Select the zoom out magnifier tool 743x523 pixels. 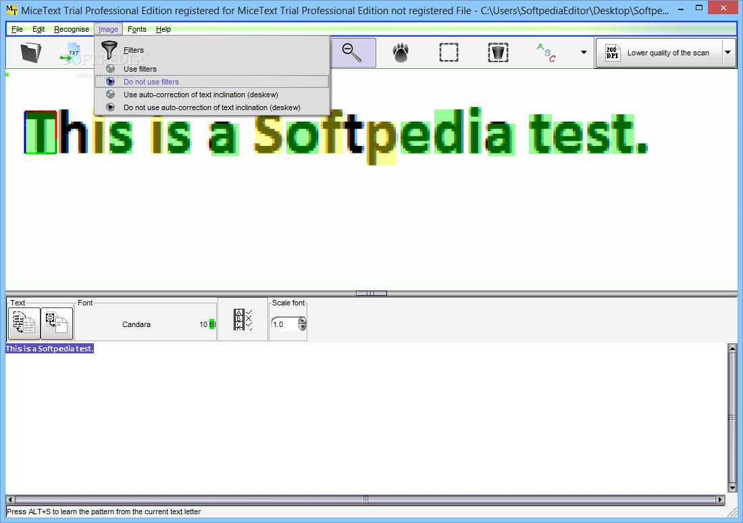pyautogui.click(x=352, y=53)
